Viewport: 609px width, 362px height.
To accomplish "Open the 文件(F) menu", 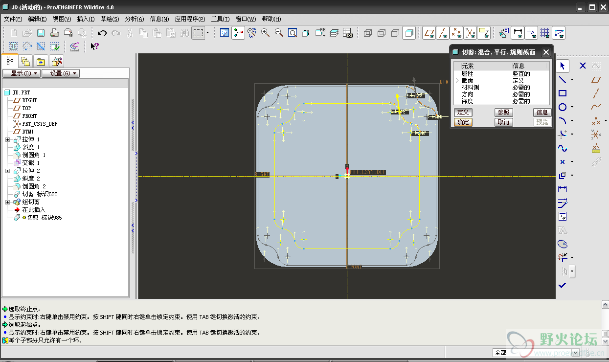I will click(13, 19).
